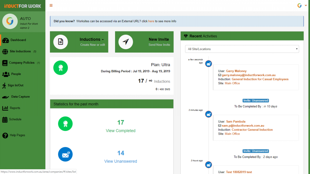310x174 pixels.
Task: Open the People section
Action: click(x=16, y=74)
